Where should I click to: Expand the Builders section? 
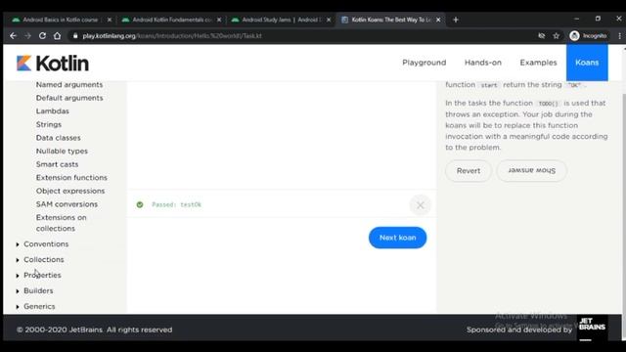(38, 290)
